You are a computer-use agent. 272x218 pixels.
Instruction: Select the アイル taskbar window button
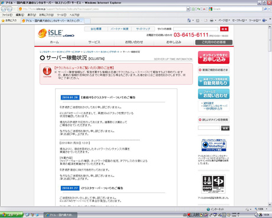click(60, 215)
